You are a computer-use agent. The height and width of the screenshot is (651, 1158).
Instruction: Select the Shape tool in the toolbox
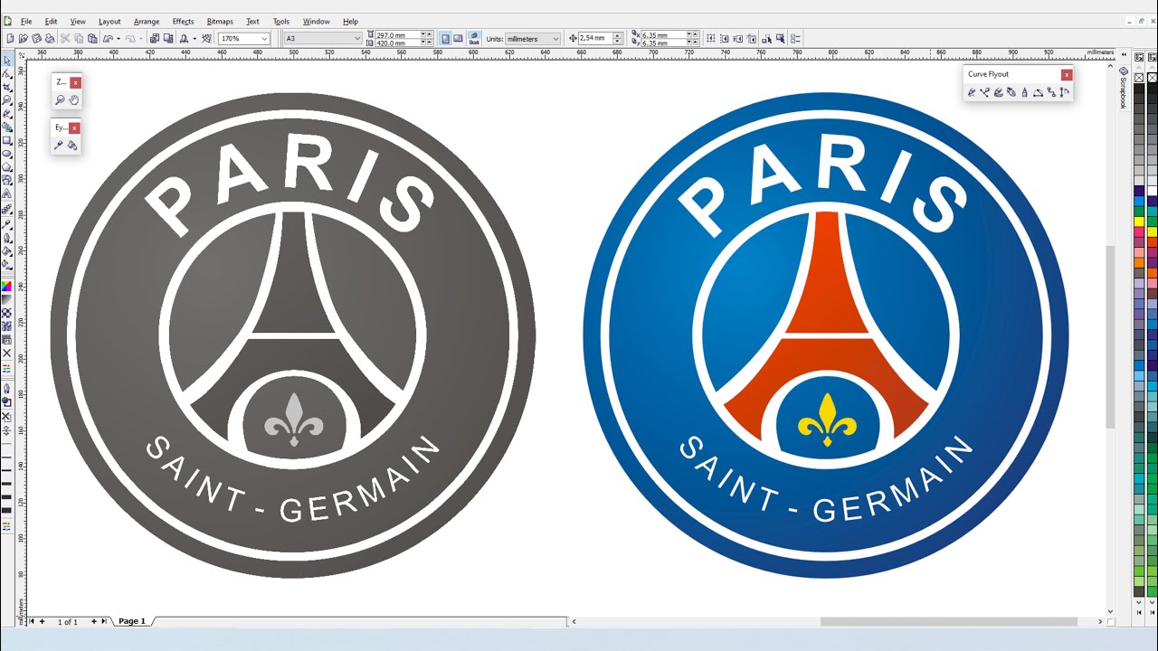pyautogui.click(x=7, y=73)
